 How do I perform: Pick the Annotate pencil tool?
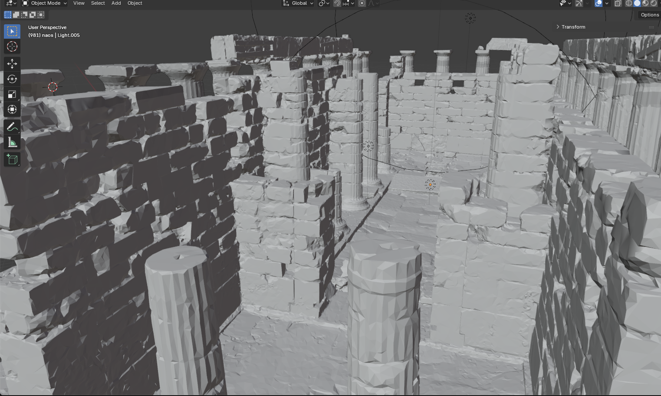[x=12, y=127]
